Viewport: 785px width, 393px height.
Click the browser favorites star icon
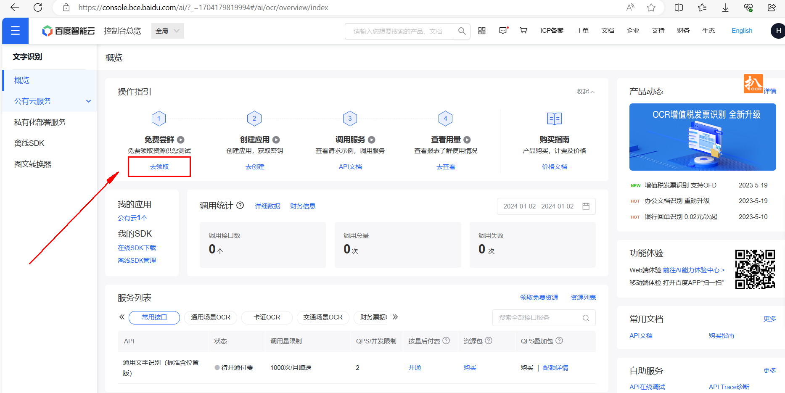click(651, 8)
